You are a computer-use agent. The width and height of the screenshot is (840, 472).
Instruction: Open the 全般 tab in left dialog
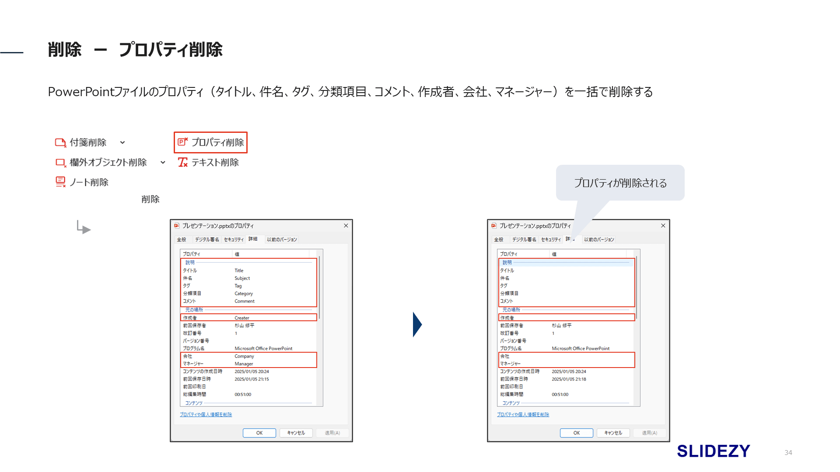[182, 239]
